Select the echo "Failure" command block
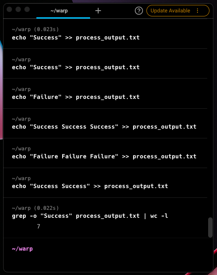The height and width of the screenshot is (275, 217). coord(105,93)
